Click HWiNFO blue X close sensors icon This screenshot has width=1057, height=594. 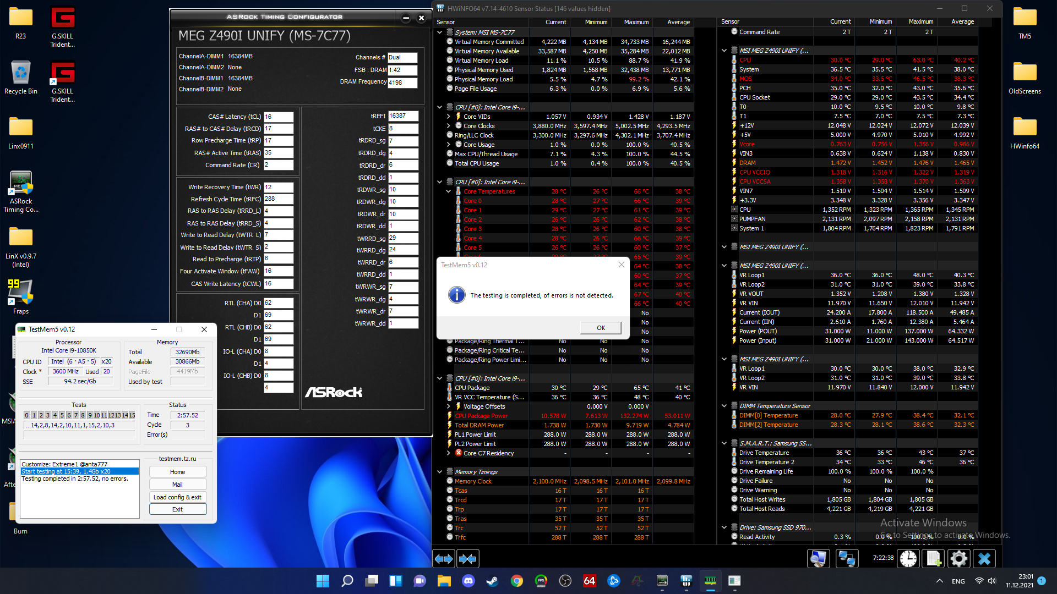tap(984, 559)
